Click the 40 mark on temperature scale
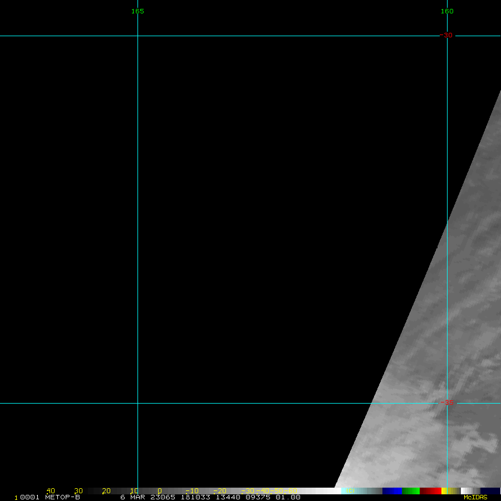The height and width of the screenshot is (501, 501). pyautogui.click(x=51, y=491)
